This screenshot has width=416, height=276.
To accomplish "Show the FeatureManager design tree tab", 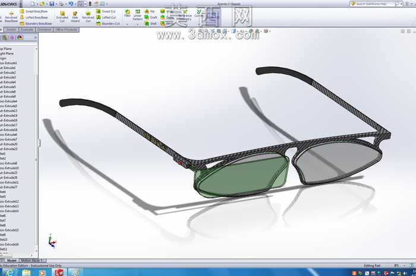I will (5, 37).
